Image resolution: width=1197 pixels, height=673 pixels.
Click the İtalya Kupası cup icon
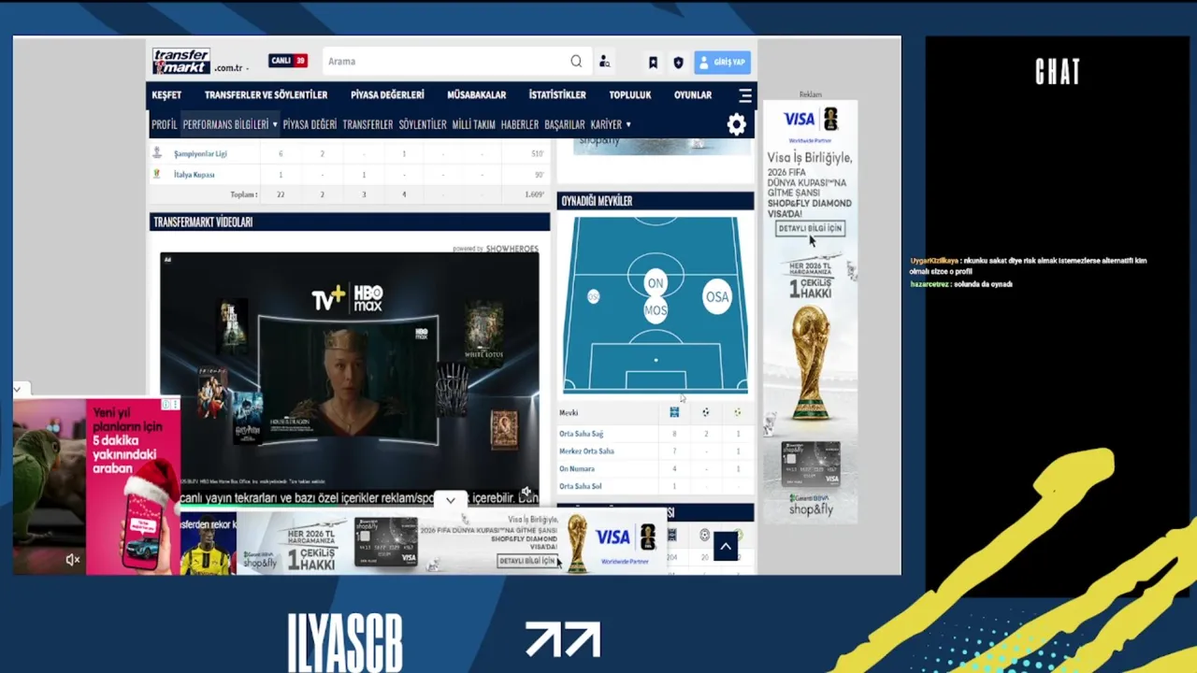click(157, 174)
